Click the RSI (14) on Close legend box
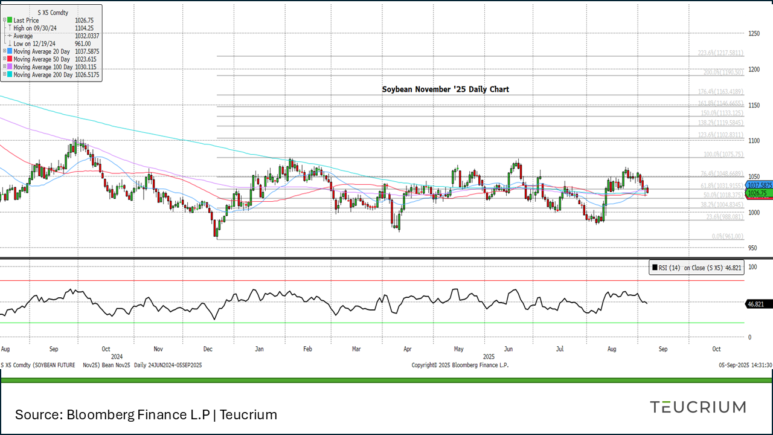 point(696,268)
